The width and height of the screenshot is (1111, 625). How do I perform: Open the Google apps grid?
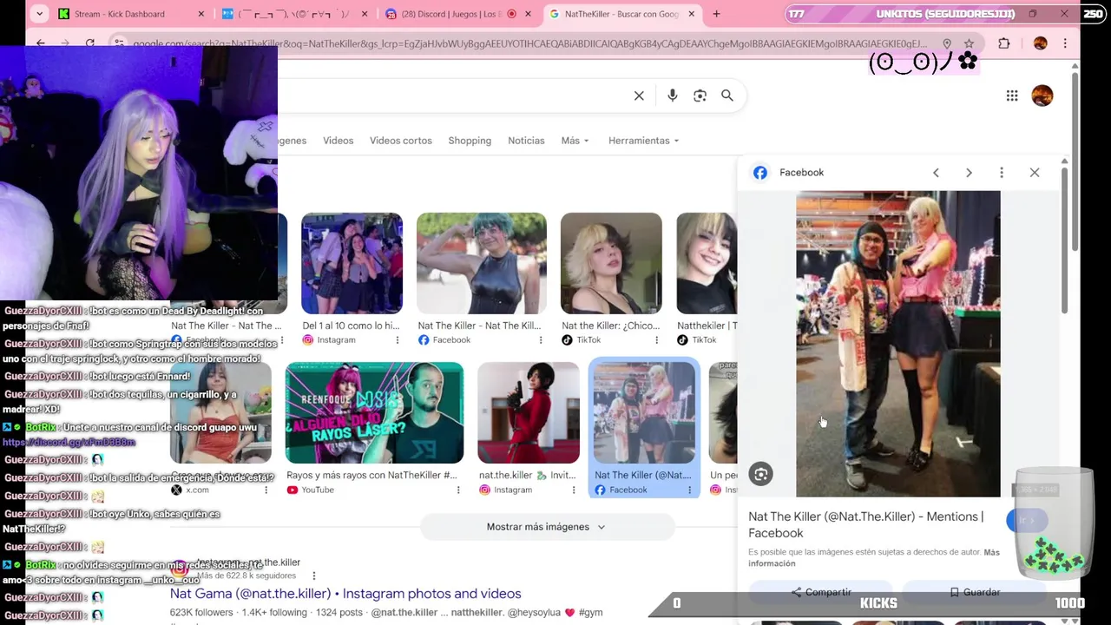(x=1012, y=95)
